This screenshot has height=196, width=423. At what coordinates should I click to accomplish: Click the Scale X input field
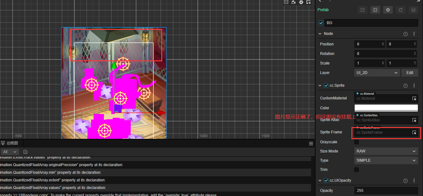point(370,63)
